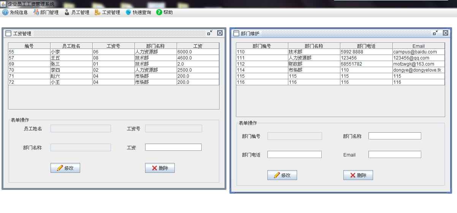
Task: Click the 123456@qq.com cell
Action: point(419,58)
